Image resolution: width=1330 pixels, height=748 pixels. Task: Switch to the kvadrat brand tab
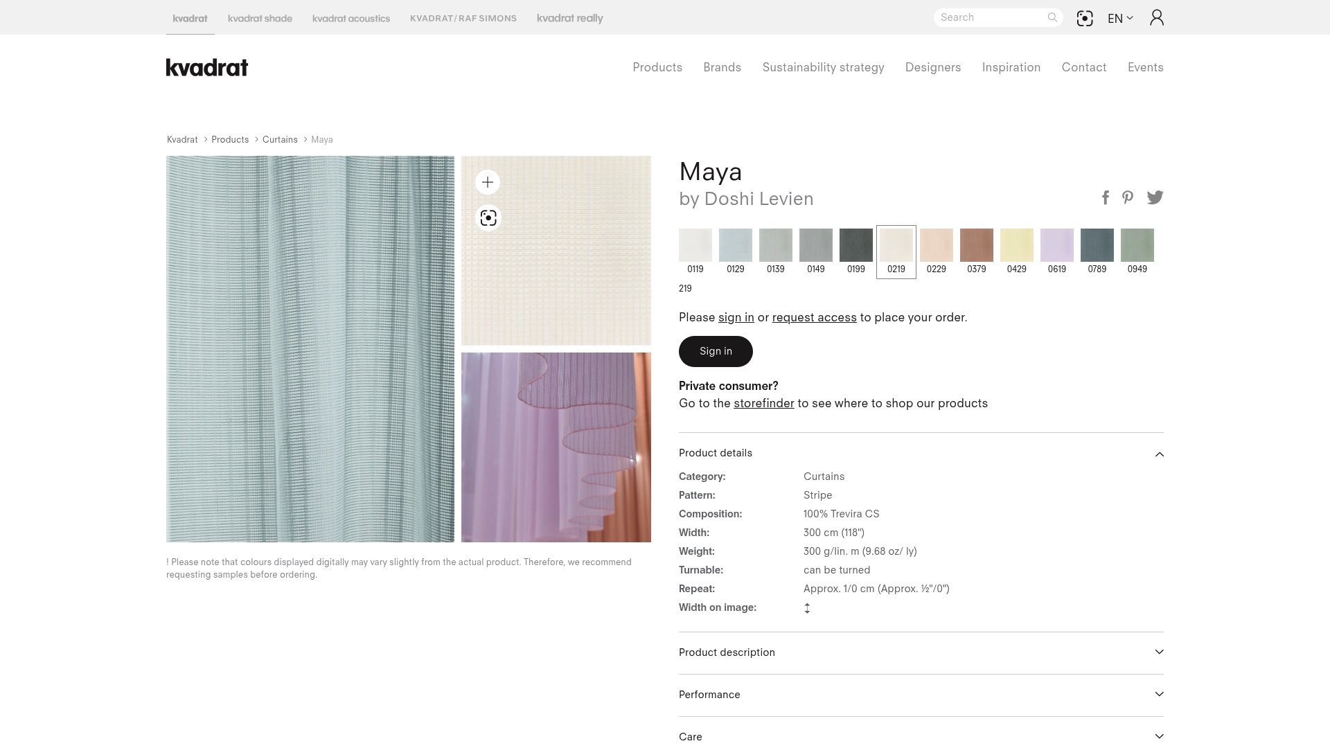pyautogui.click(x=190, y=19)
